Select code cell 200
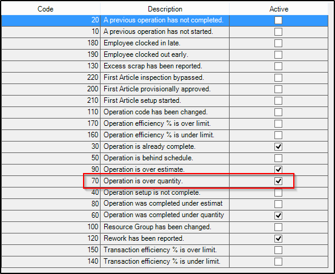This screenshot has width=335, height=274. point(51,89)
